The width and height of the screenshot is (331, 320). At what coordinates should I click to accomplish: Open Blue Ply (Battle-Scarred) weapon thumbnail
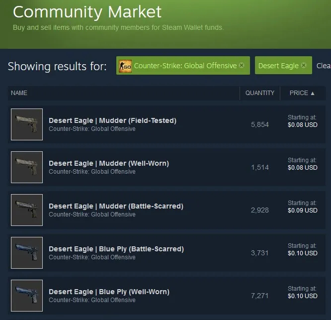tap(27, 253)
